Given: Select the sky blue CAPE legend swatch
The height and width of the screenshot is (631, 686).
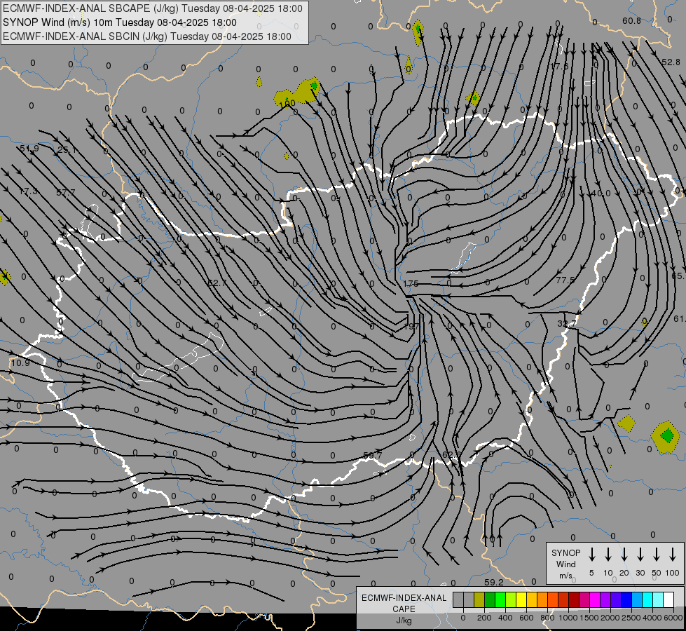Looking at the screenshot, I should click(x=636, y=599).
